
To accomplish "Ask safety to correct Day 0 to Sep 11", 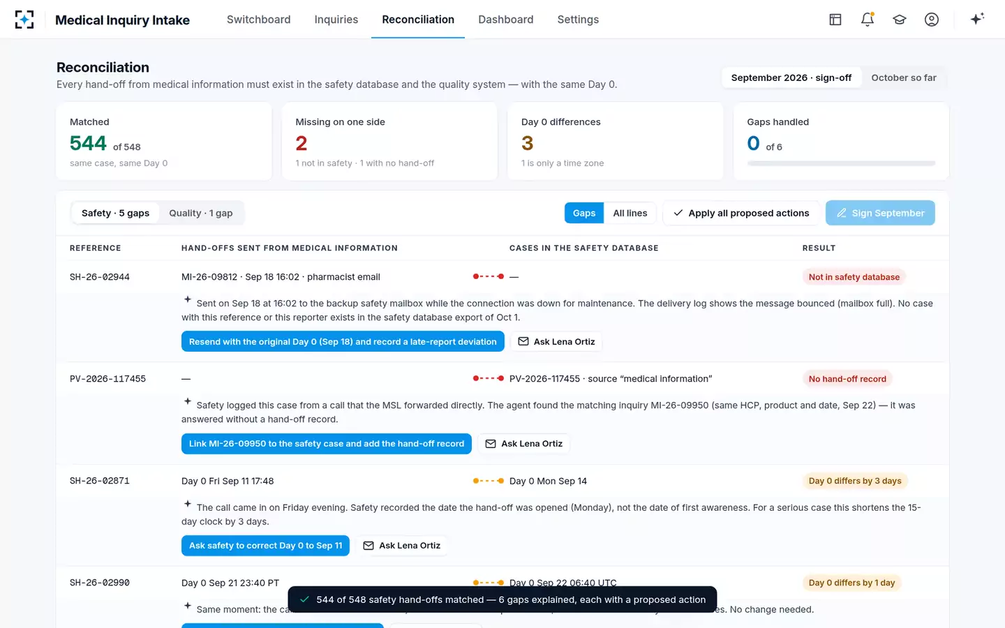I will 265,545.
